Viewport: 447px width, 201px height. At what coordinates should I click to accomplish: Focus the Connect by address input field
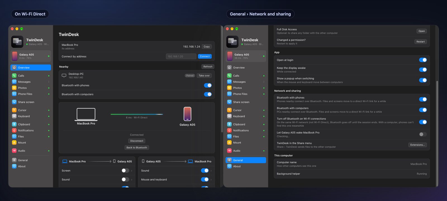181,56
